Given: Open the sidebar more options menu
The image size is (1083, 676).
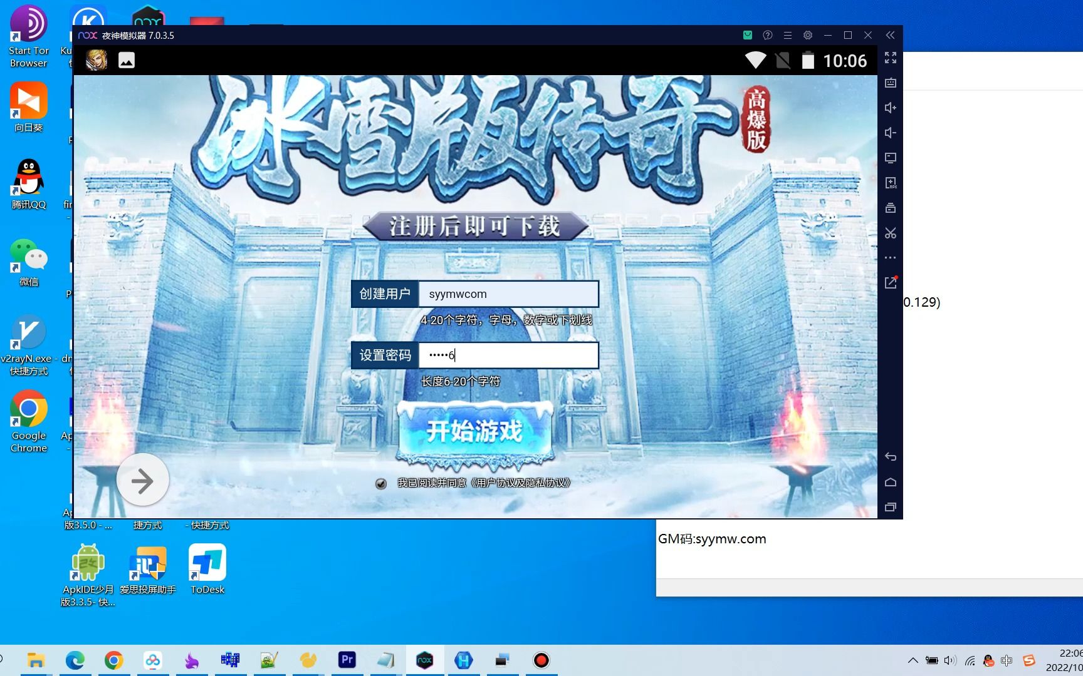Looking at the screenshot, I should click(890, 257).
